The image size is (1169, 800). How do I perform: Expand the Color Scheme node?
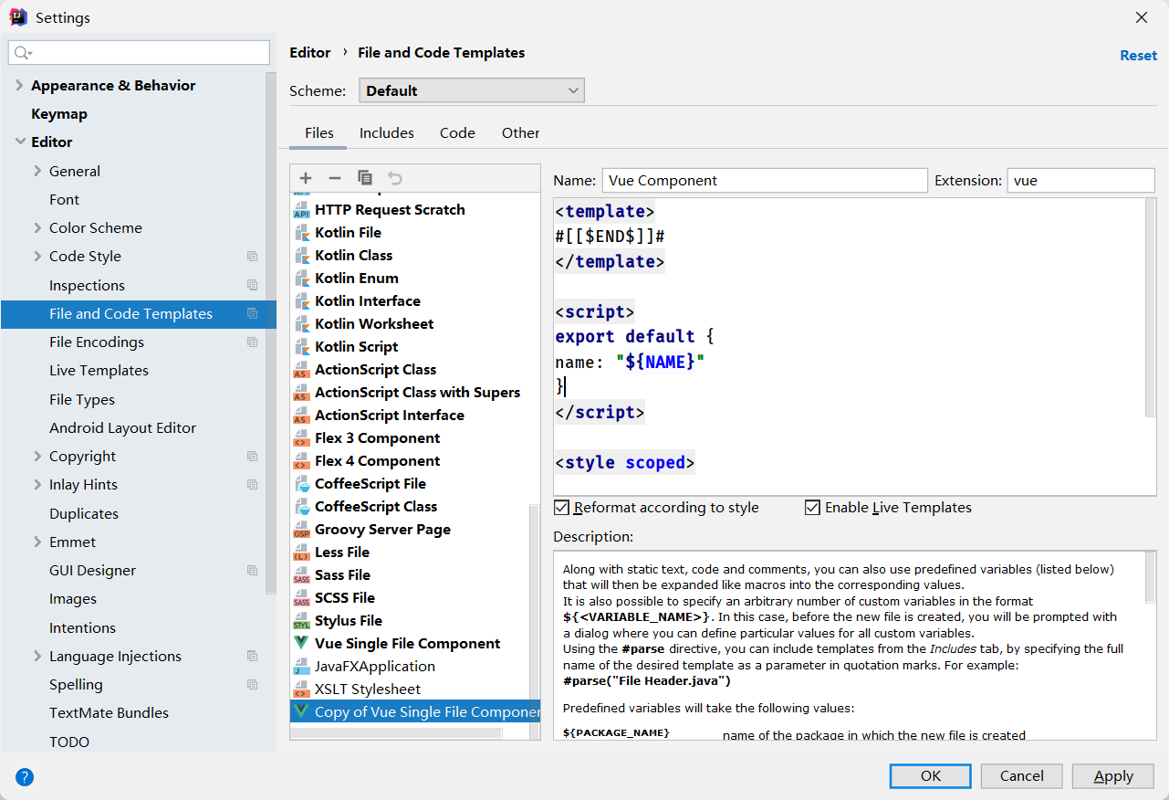pos(37,227)
